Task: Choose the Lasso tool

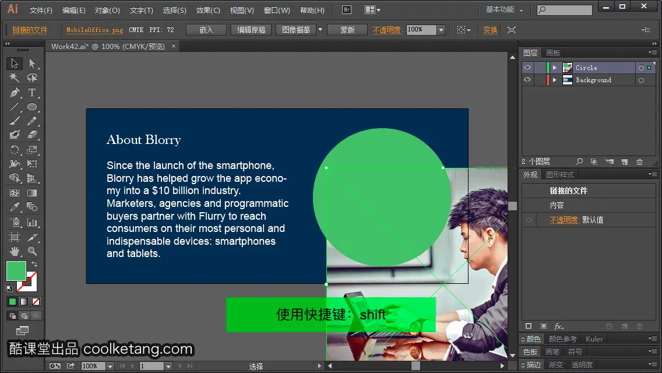Action: pos(32,78)
